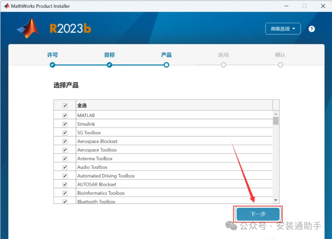Click the 选择产品 heading

[66, 85]
